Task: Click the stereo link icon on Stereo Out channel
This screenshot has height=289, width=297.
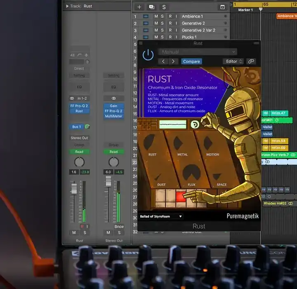Action: pyautogui.click(x=113, y=98)
